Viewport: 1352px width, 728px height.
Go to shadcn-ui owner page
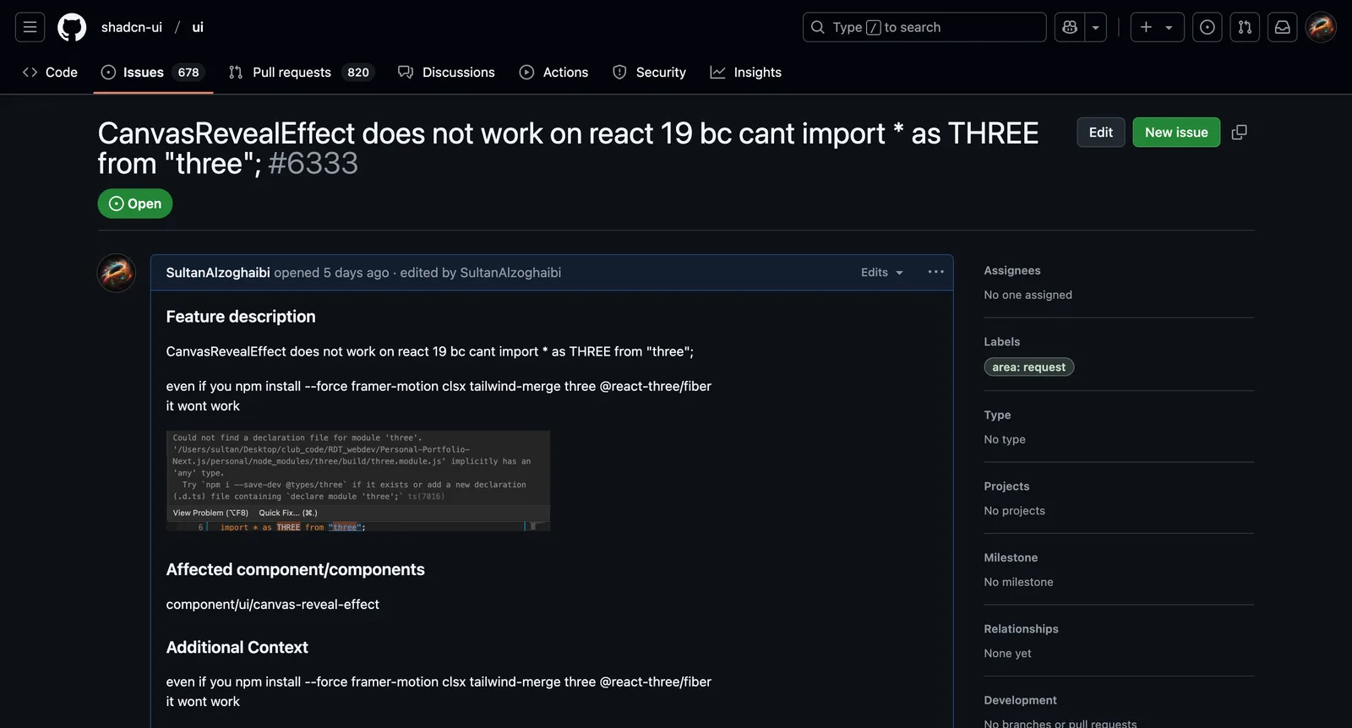(x=132, y=27)
